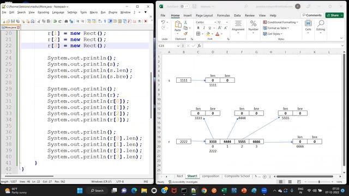Click Record macro red icon in Notepad++
The width and height of the screenshot is (349, 196).
click(x=146, y=21)
